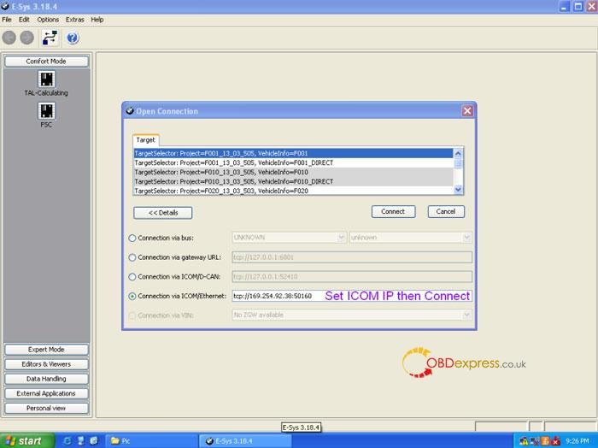This screenshot has height=448, width=598.
Task: Open the Extras menu
Action: tap(75, 20)
